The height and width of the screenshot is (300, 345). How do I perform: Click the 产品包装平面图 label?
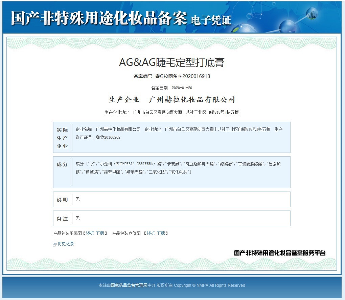click(x=68, y=233)
